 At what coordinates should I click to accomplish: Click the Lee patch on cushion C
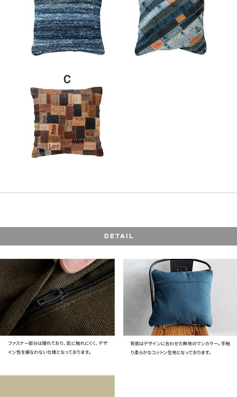(54, 146)
